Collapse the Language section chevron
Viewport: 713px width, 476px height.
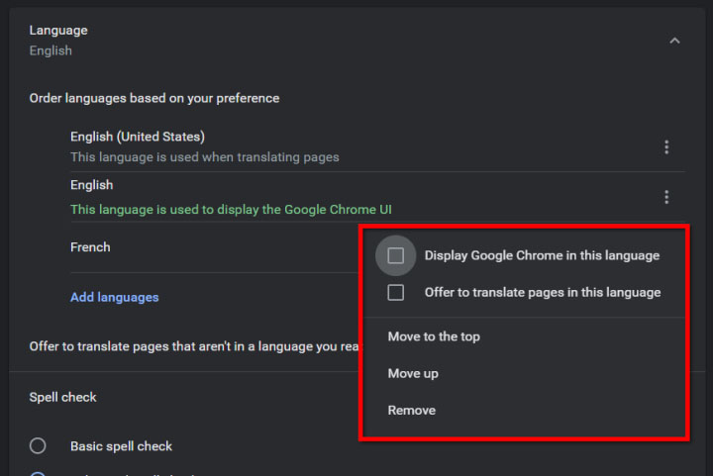(x=674, y=41)
